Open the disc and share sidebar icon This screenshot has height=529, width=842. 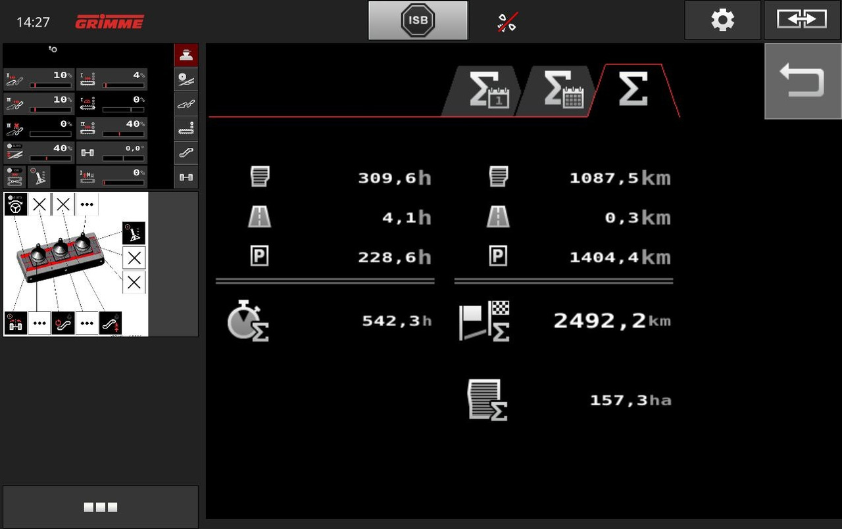[x=186, y=80]
